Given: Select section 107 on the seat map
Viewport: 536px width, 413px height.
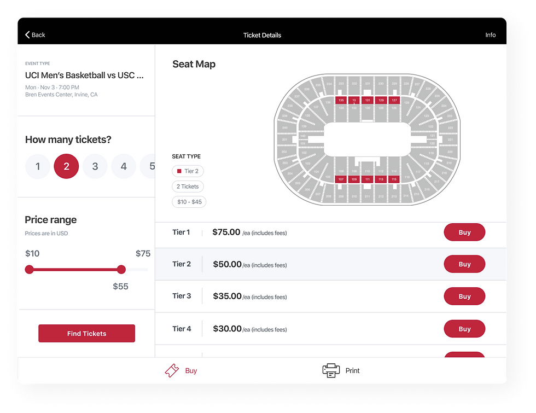Looking at the screenshot, I should pyautogui.click(x=341, y=179).
